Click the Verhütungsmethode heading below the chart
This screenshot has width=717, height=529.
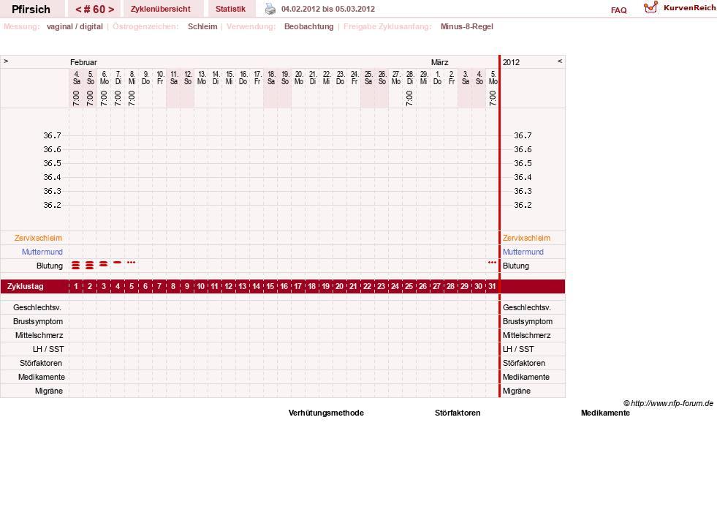[326, 413]
